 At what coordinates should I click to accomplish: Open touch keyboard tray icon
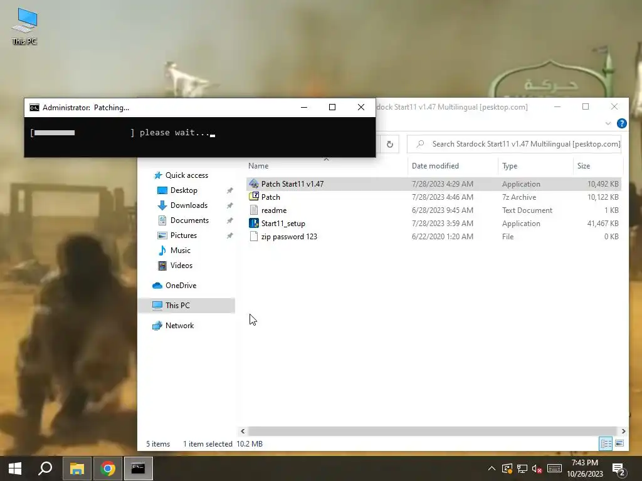[554, 468]
